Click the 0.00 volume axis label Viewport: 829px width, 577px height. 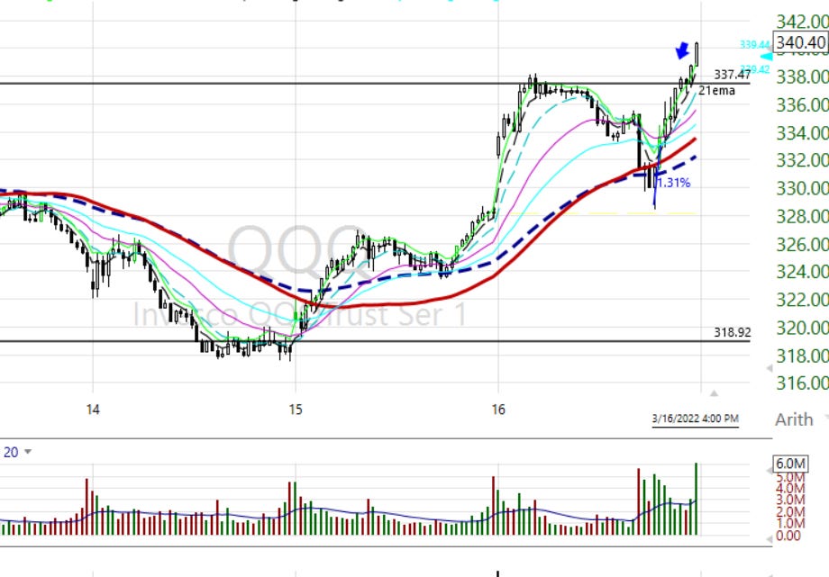tap(788, 536)
